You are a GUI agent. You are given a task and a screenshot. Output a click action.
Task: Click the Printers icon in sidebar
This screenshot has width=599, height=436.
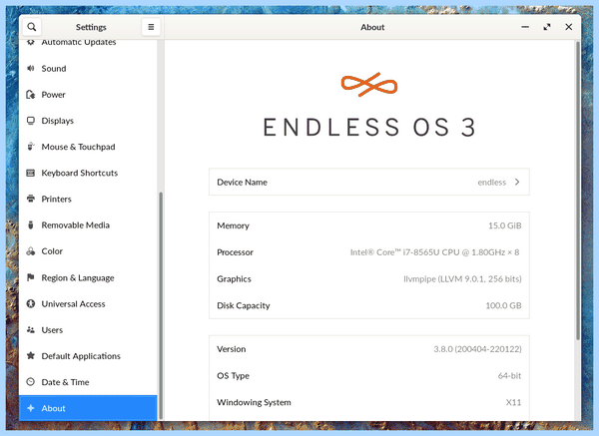point(31,199)
